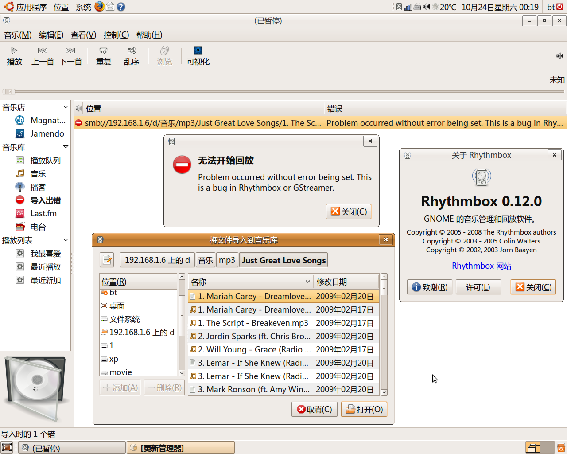Collapse the Playlists sidebar section
Image resolution: width=567 pixels, height=454 pixels.
pyautogui.click(x=66, y=240)
